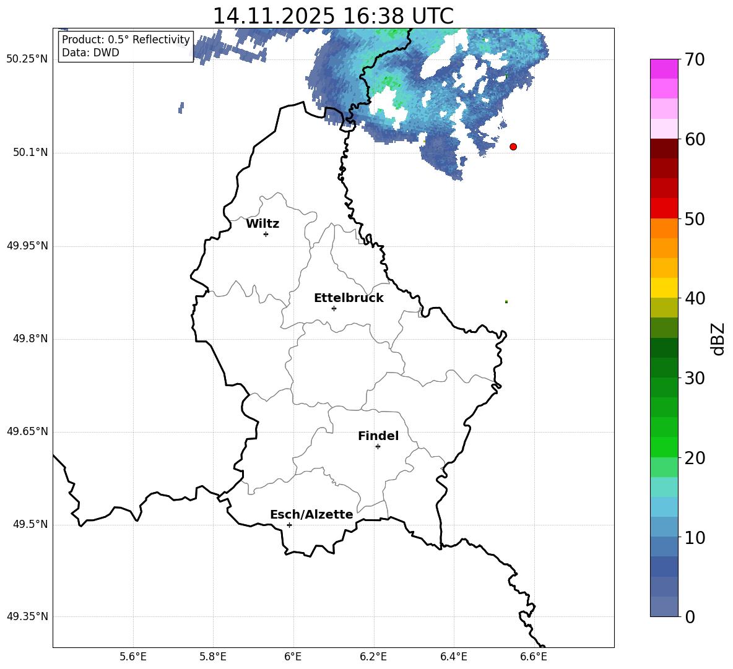Click the red dot marker on the map
The width and height of the screenshot is (733, 669).
pos(513,147)
